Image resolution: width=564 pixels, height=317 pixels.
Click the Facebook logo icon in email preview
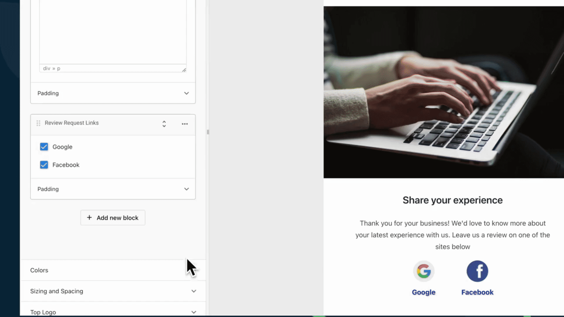tap(477, 271)
